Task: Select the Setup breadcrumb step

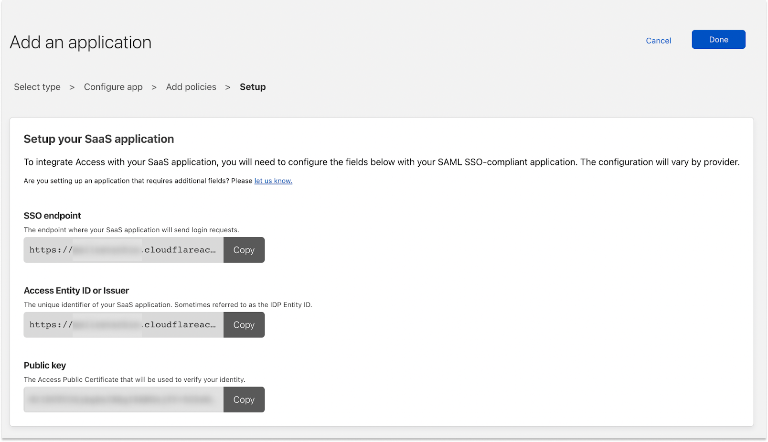Action: point(253,86)
